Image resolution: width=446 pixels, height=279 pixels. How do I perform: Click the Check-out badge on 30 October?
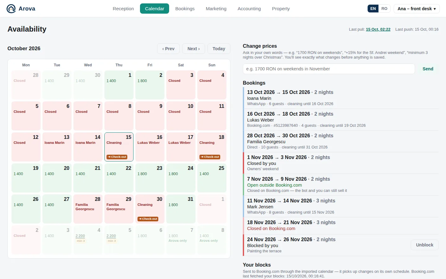click(x=148, y=219)
